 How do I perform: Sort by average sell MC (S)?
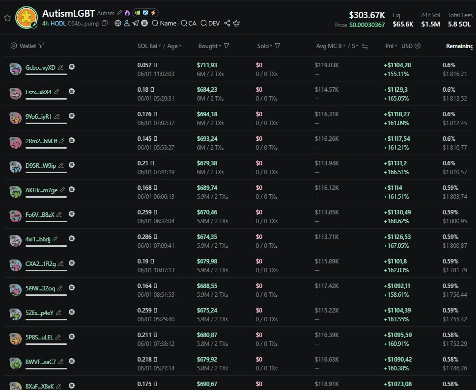pyautogui.click(x=355, y=46)
